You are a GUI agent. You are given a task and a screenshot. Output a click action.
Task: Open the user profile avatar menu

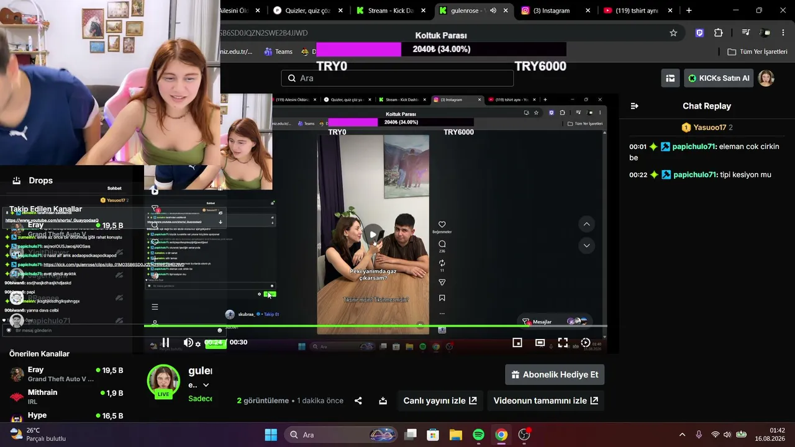(x=766, y=78)
